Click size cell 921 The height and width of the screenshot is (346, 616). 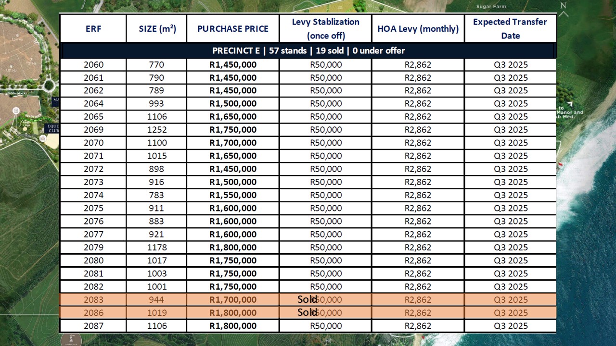click(x=156, y=234)
